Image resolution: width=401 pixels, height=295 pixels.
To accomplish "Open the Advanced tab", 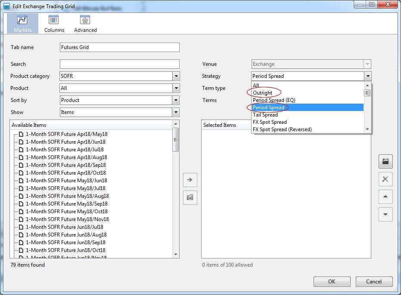I will pos(85,23).
